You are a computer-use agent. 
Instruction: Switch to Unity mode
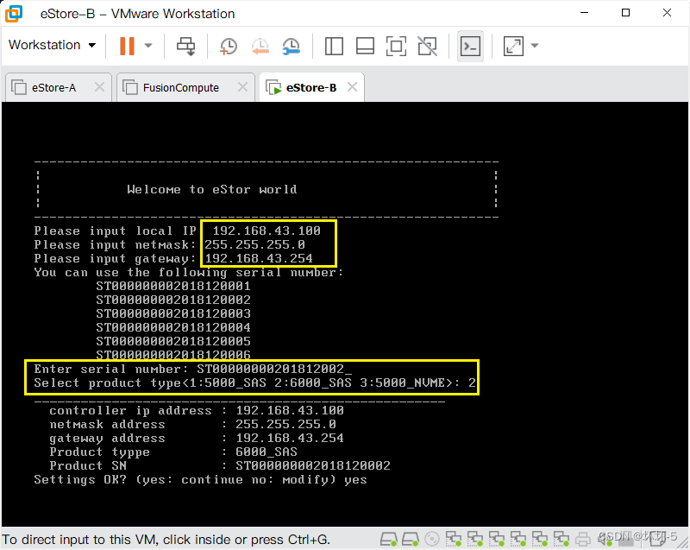point(427,46)
